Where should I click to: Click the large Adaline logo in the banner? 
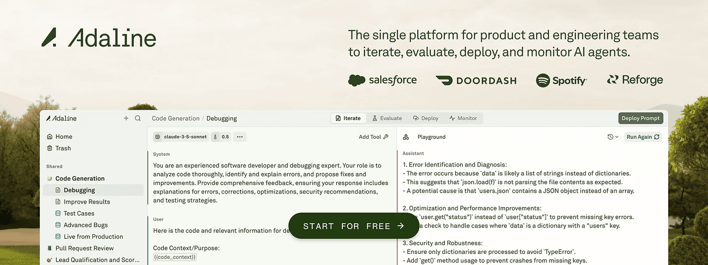pyautogui.click(x=99, y=38)
